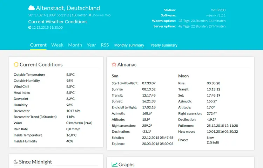This screenshot has height=168, width=263.
Task: Open the Year tab
Action: click(x=92, y=45)
